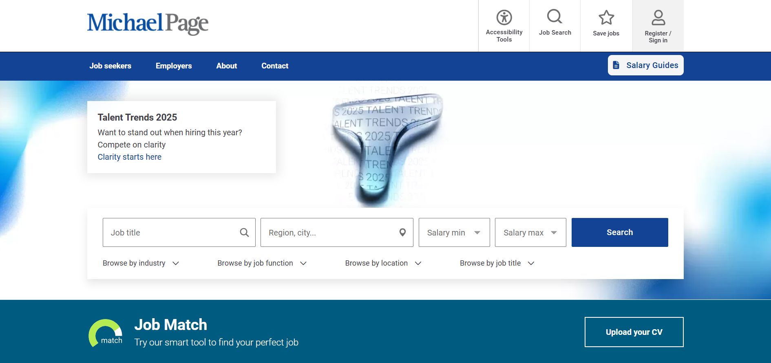Open the Job seekers menu
Screen dimensions: 771x363
click(110, 66)
